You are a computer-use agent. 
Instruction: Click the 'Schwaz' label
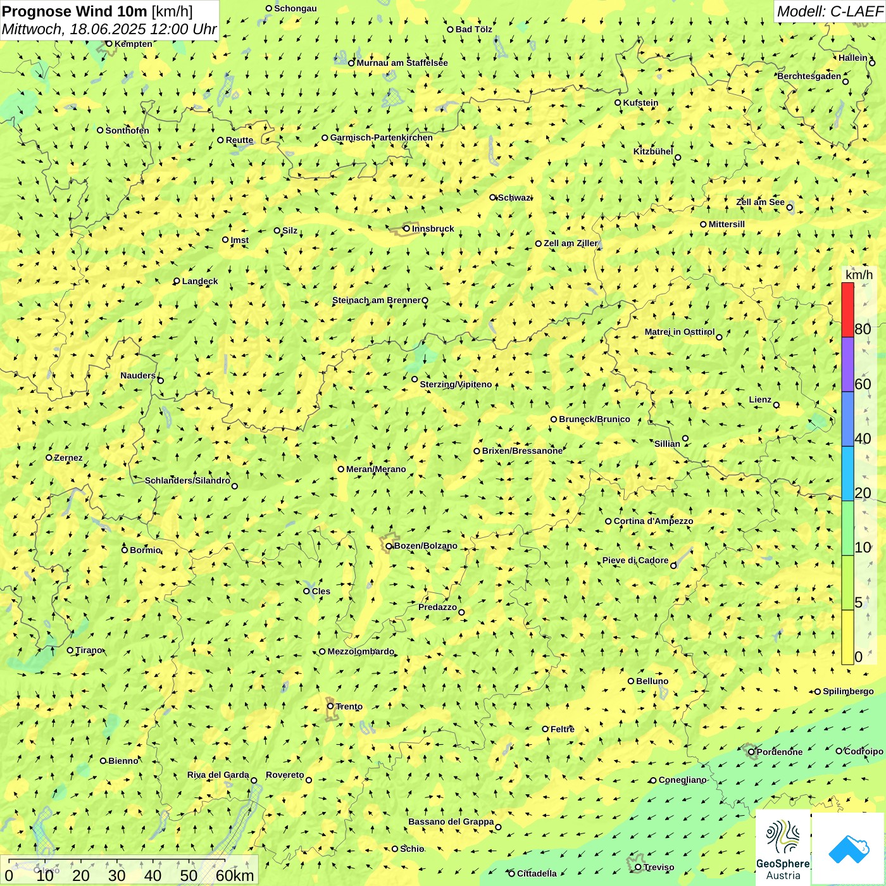click(x=514, y=197)
